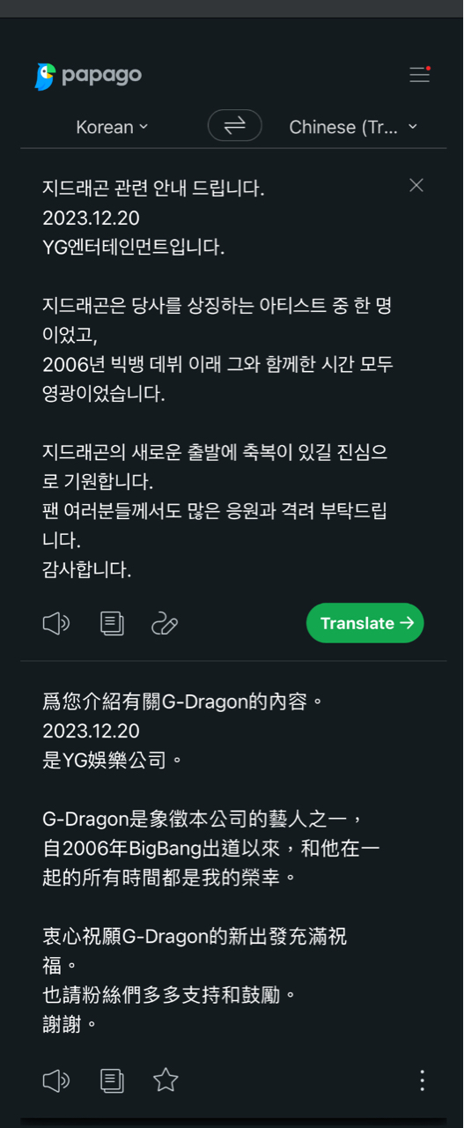This screenshot has width=464, height=1128.
Task: Copy the translated Chinese text
Action: pyautogui.click(x=112, y=1080)
